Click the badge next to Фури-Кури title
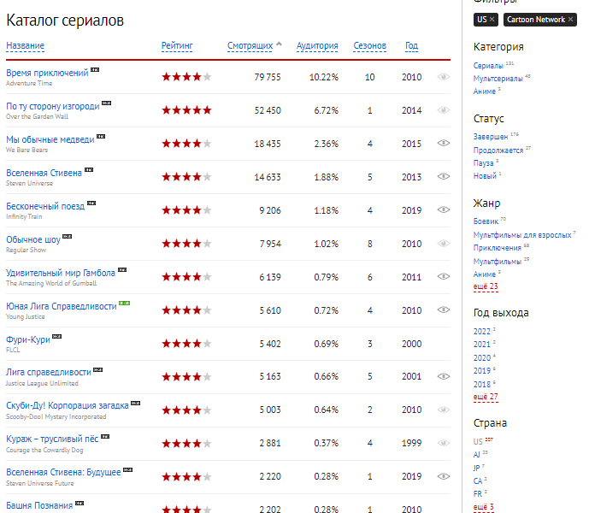Screen dimensions: 589x513 pyautogui.click(x=56, y=336)
